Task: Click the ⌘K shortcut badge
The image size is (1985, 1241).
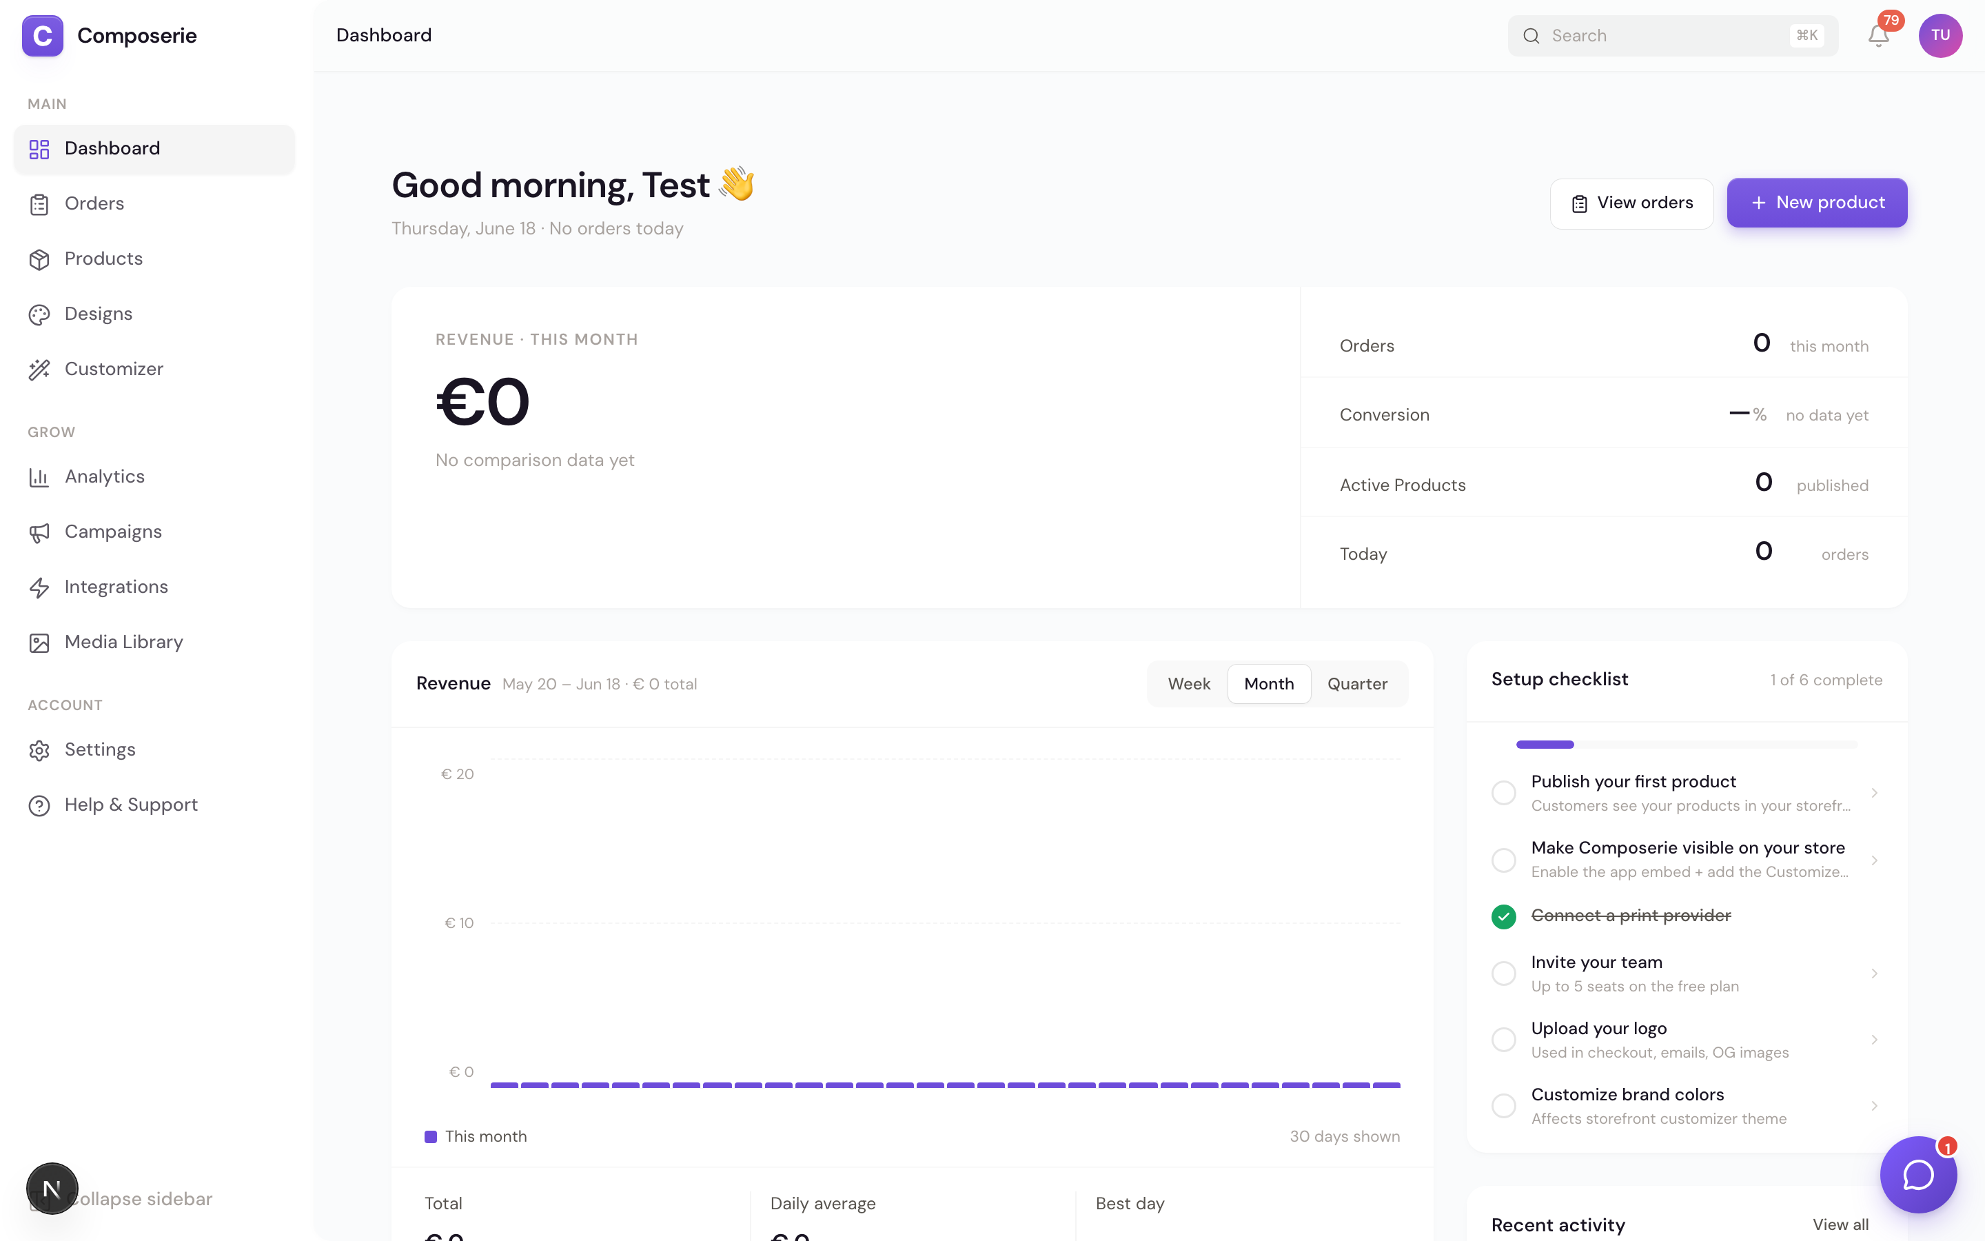Action: 1806,35
